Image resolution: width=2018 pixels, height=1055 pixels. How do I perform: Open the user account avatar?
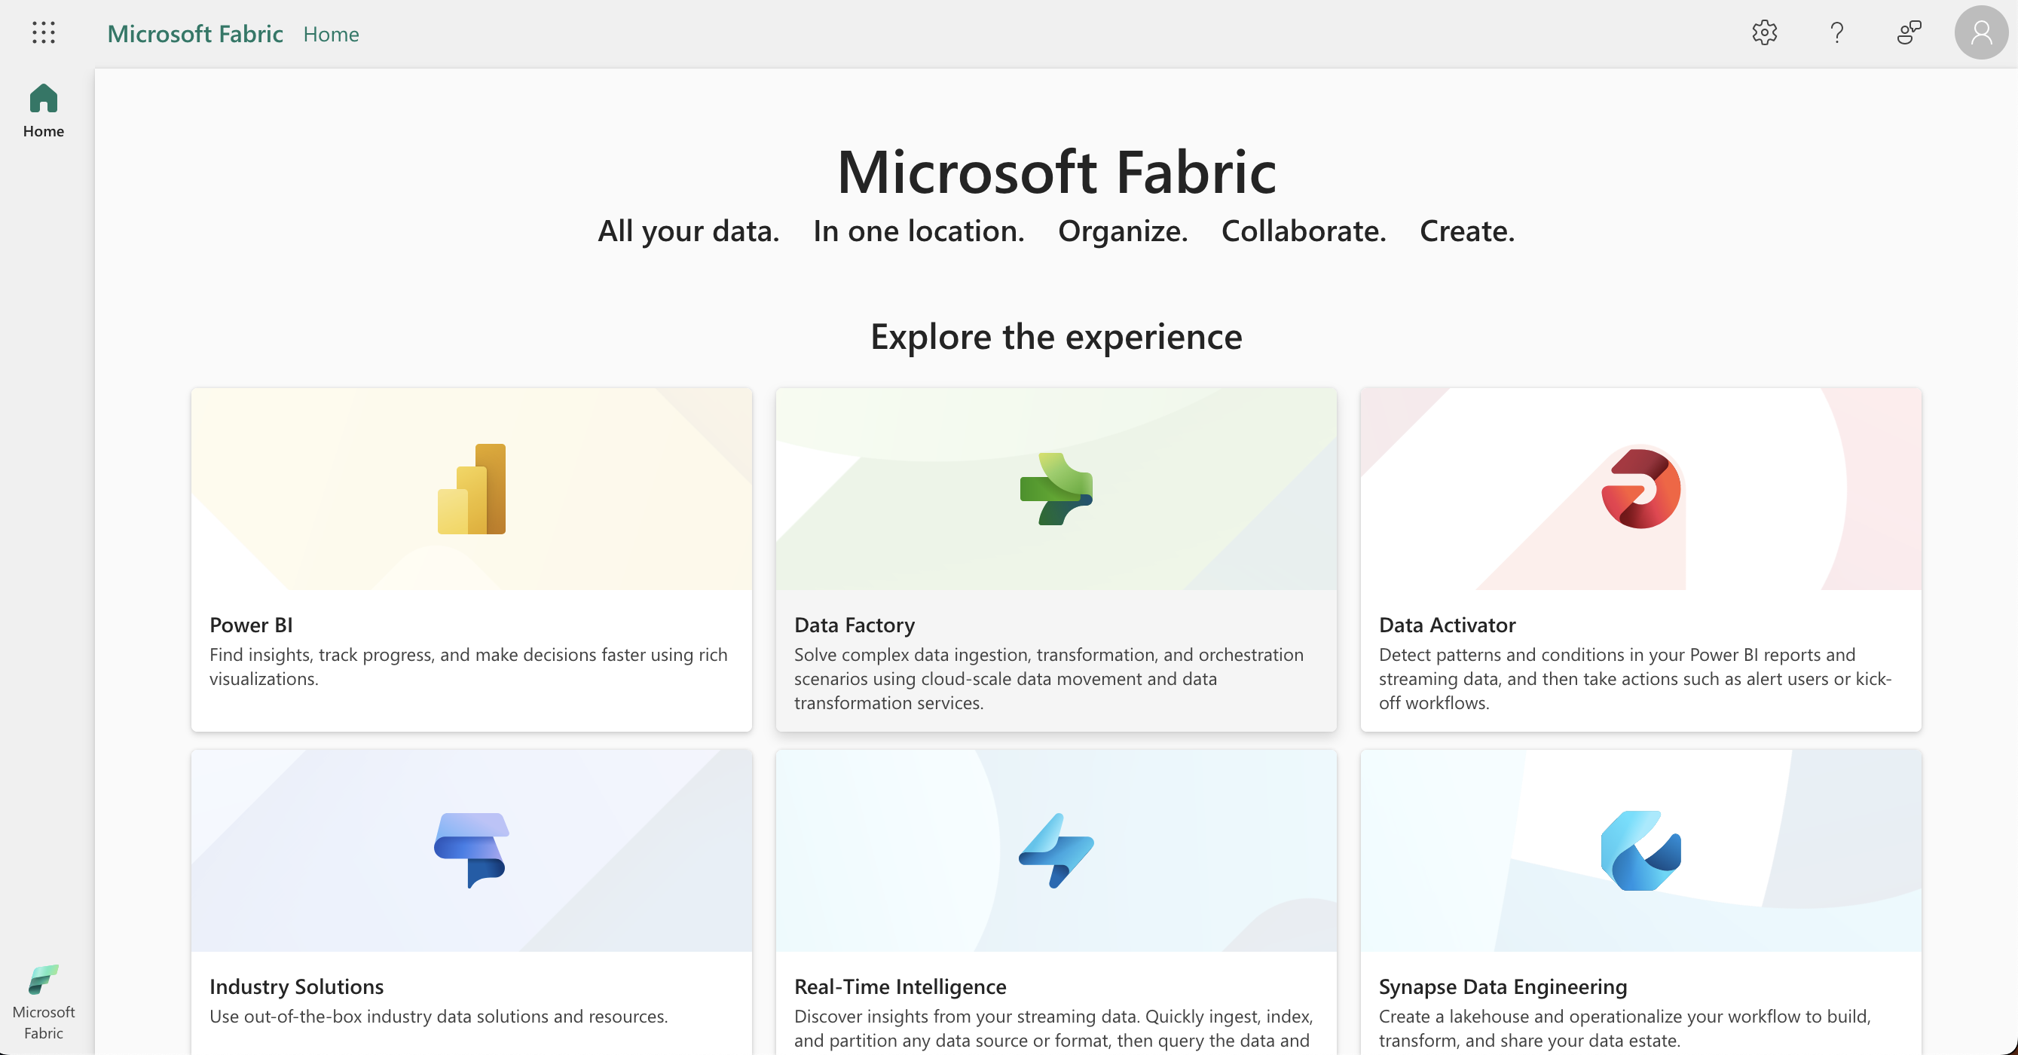point(1980,33)
